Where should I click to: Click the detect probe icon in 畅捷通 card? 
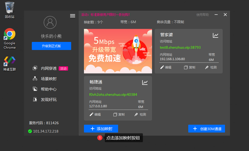coord(136,115)
